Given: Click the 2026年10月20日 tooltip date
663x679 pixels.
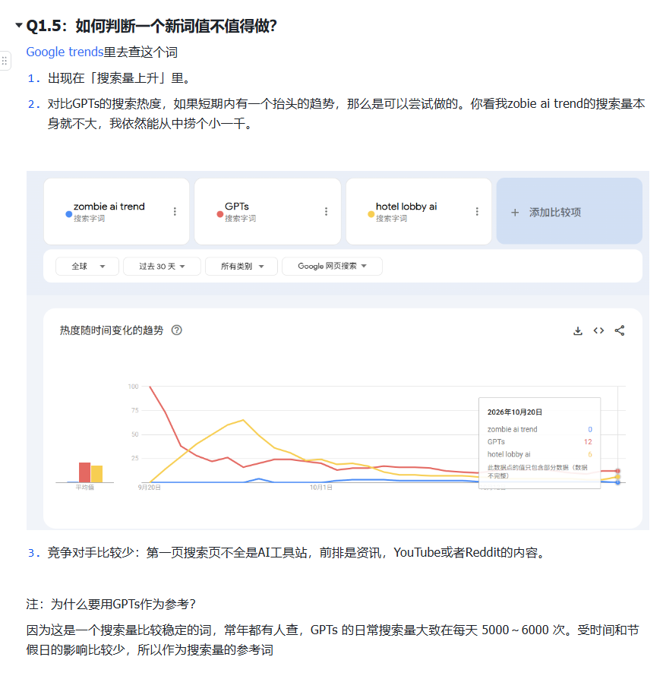Looking at the screenshot, I should pyautogui.click(x=514, y=412).
